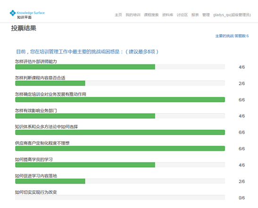Open the 资料库 navigation item

pyautogui.click(x=167, y=15)
